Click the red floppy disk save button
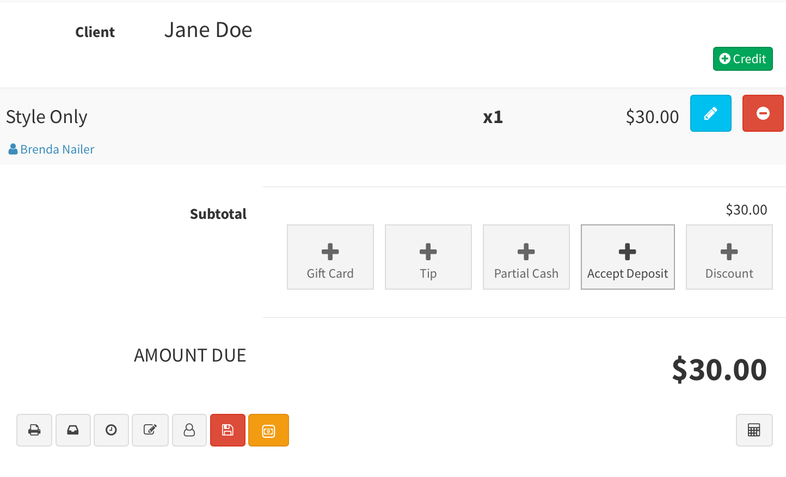Screen dimensions: 786x477 228,430
